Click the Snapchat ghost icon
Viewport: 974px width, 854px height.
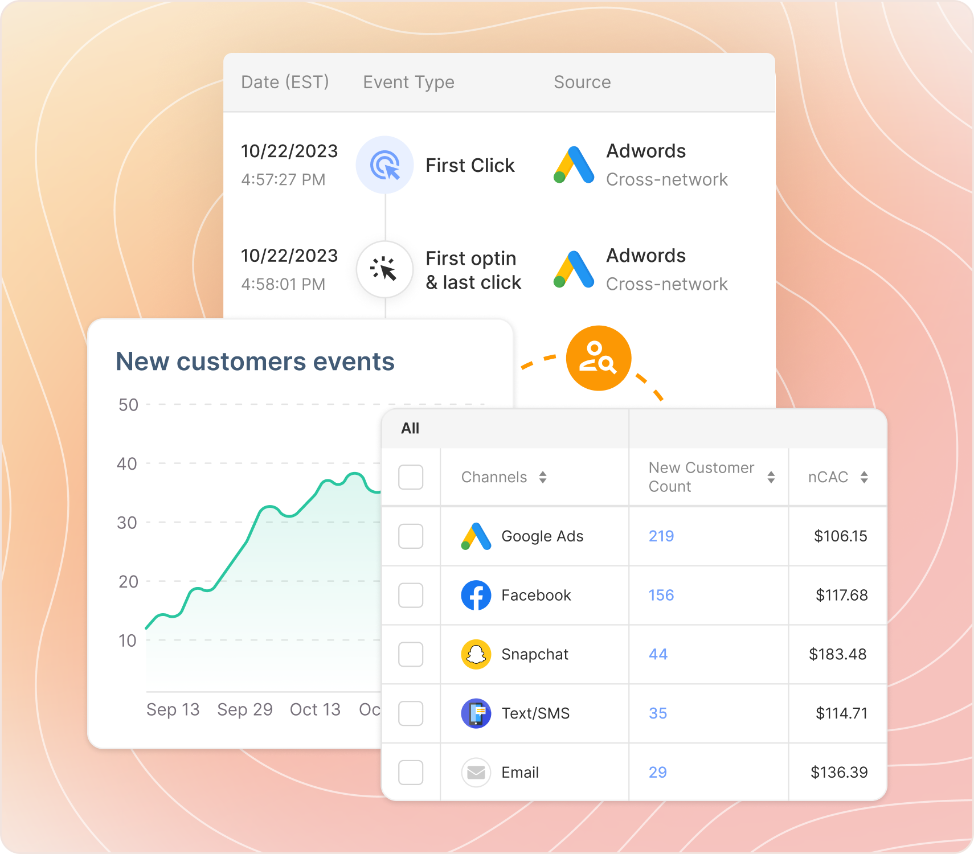[x=476, y=654]
